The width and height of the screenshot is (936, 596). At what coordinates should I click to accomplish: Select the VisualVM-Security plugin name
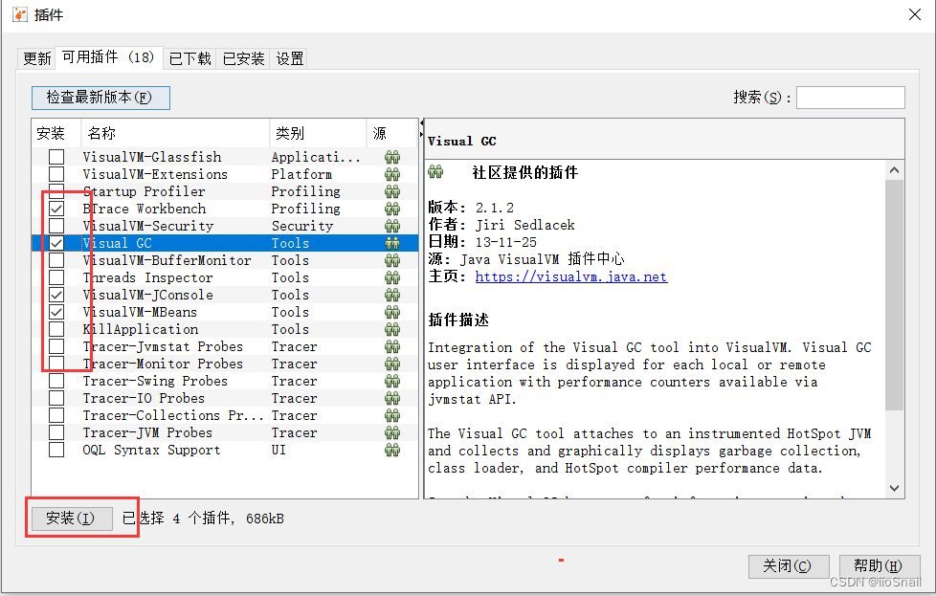147,226
